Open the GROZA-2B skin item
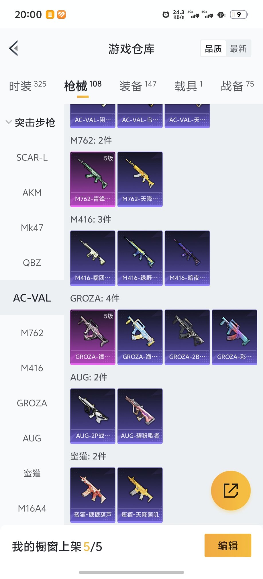The height and width of the screenshot is (579, 263). (x=187, y=337)
